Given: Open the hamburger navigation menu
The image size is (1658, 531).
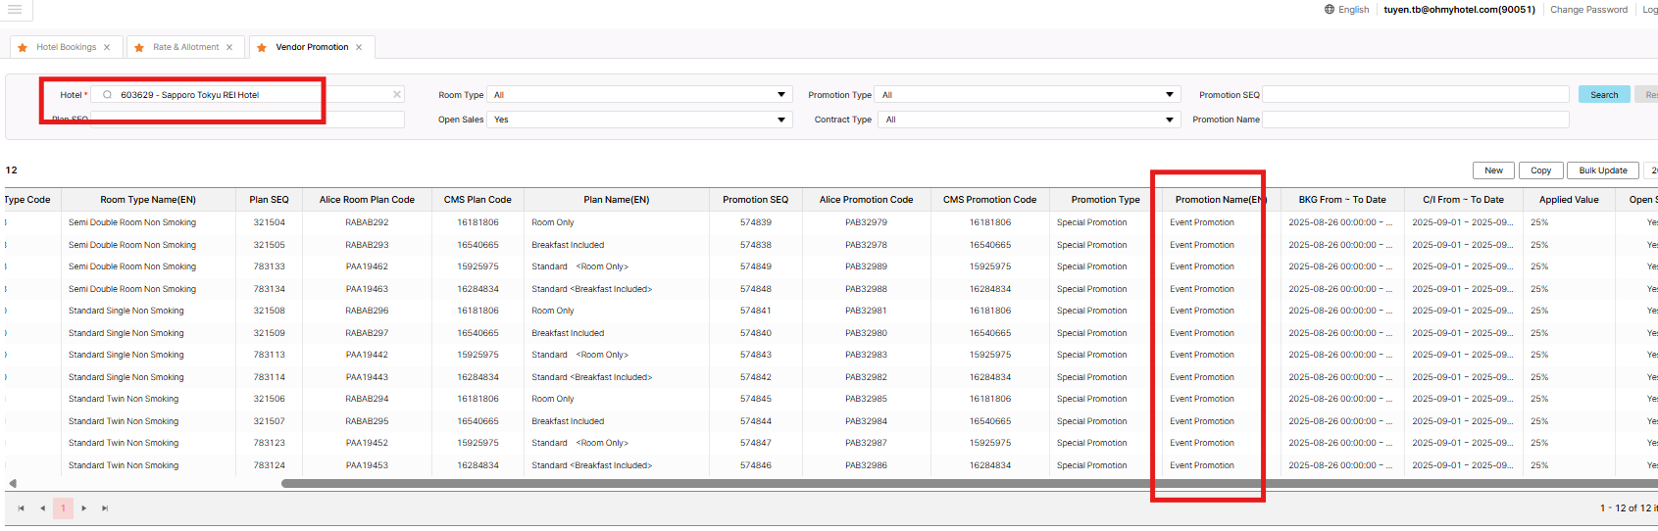Looking at the screenshot, I should click(15, 10).
